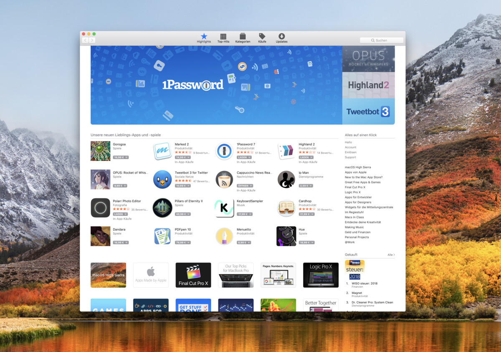Open the Tweetbot 3 banner tile

pos(368,111)
